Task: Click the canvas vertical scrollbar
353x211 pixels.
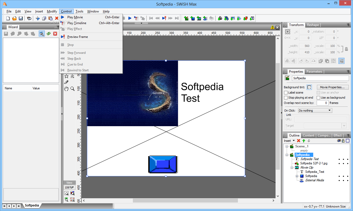Action: coord(278,117)
